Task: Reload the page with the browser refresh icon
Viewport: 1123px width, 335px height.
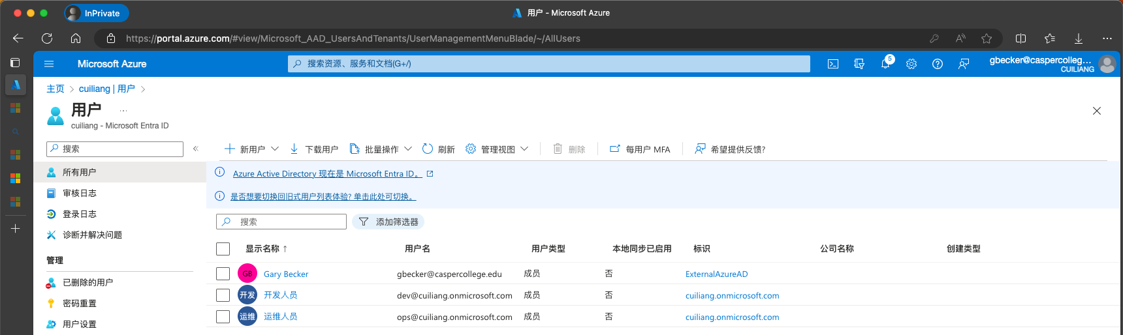Action: point(47,38)
